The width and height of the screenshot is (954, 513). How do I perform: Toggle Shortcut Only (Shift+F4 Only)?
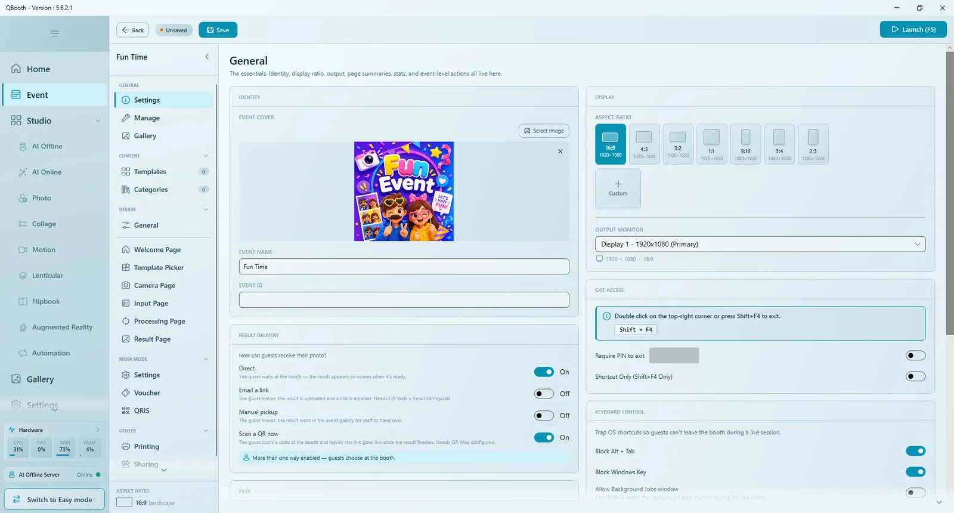[915, 376]
